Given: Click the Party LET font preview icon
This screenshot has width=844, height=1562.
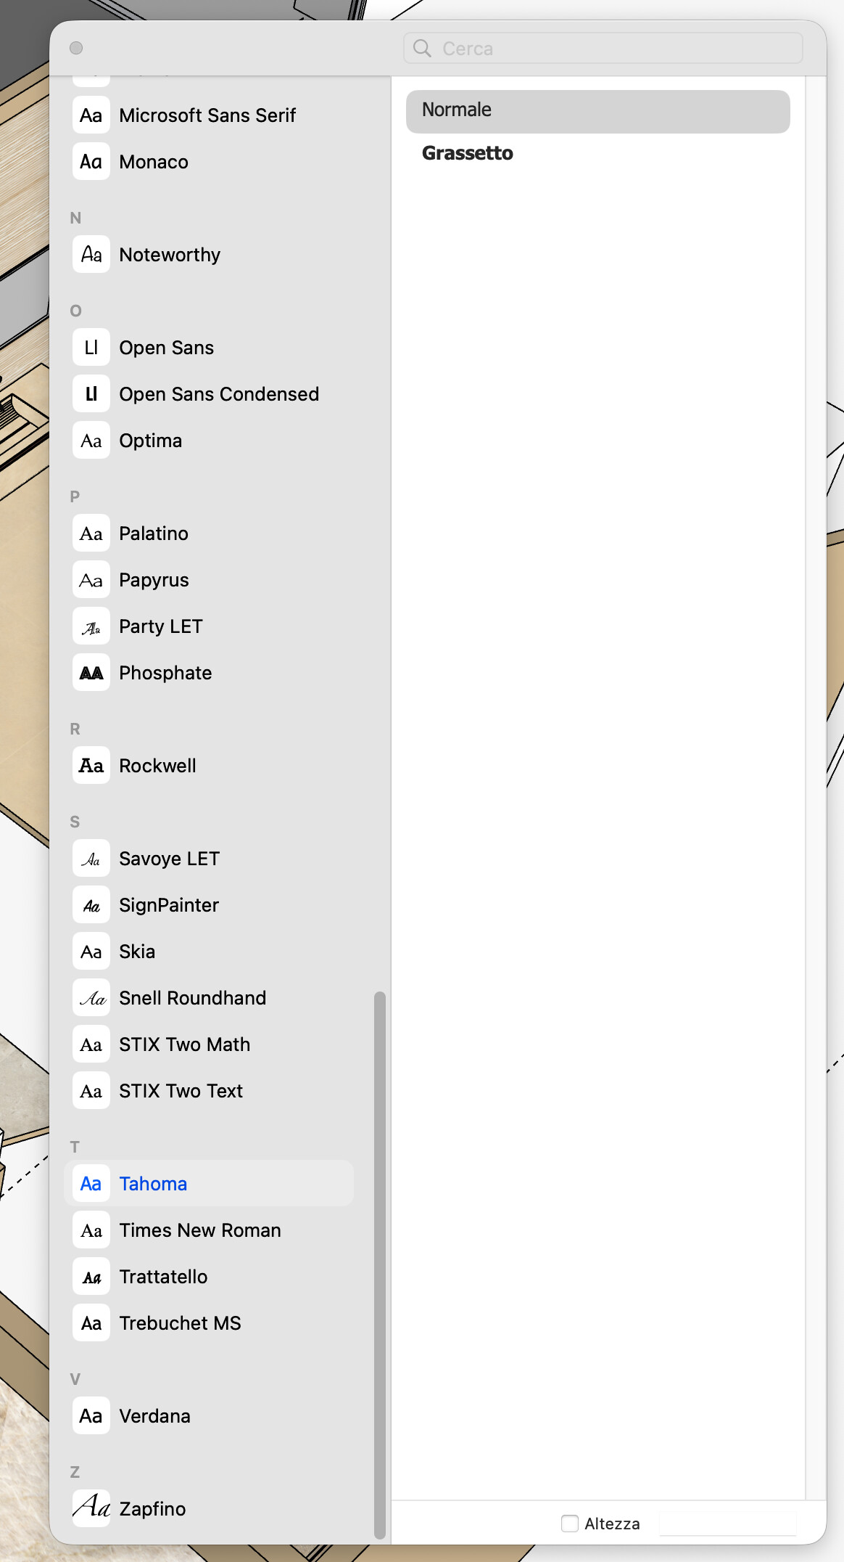Looking at the screenshot, I should point(91,626).
